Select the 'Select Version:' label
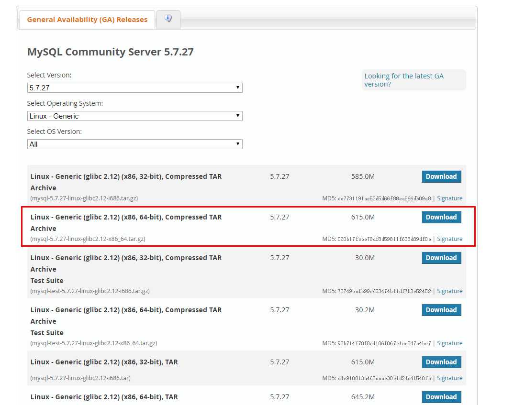This screenshot has height=405, width=514. (49, 75)
